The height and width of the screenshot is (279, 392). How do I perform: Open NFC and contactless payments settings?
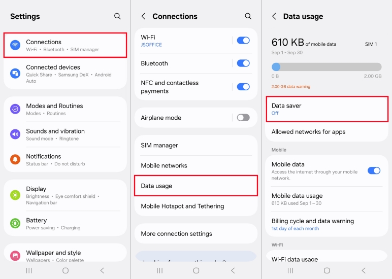click(184, 87)
